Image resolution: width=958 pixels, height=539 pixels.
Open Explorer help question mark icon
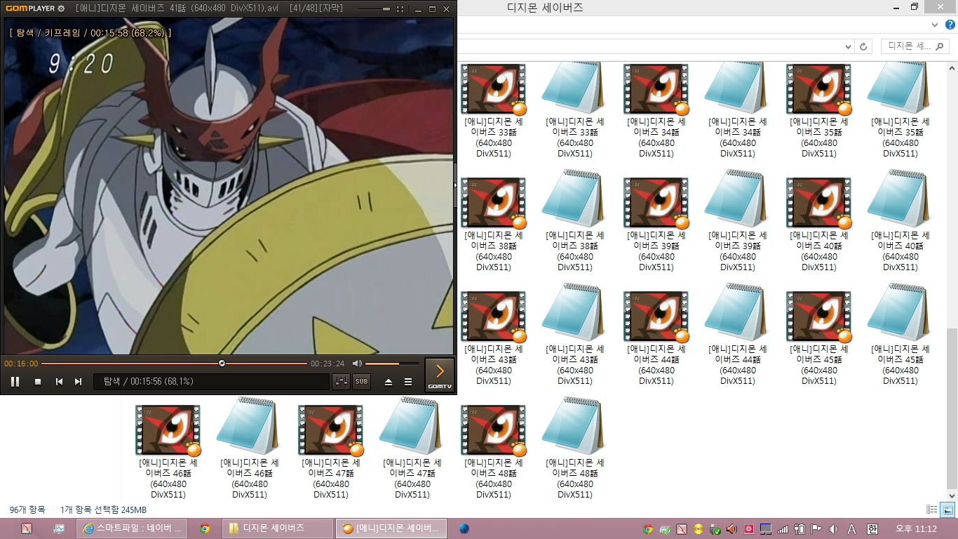coord(950,25)
